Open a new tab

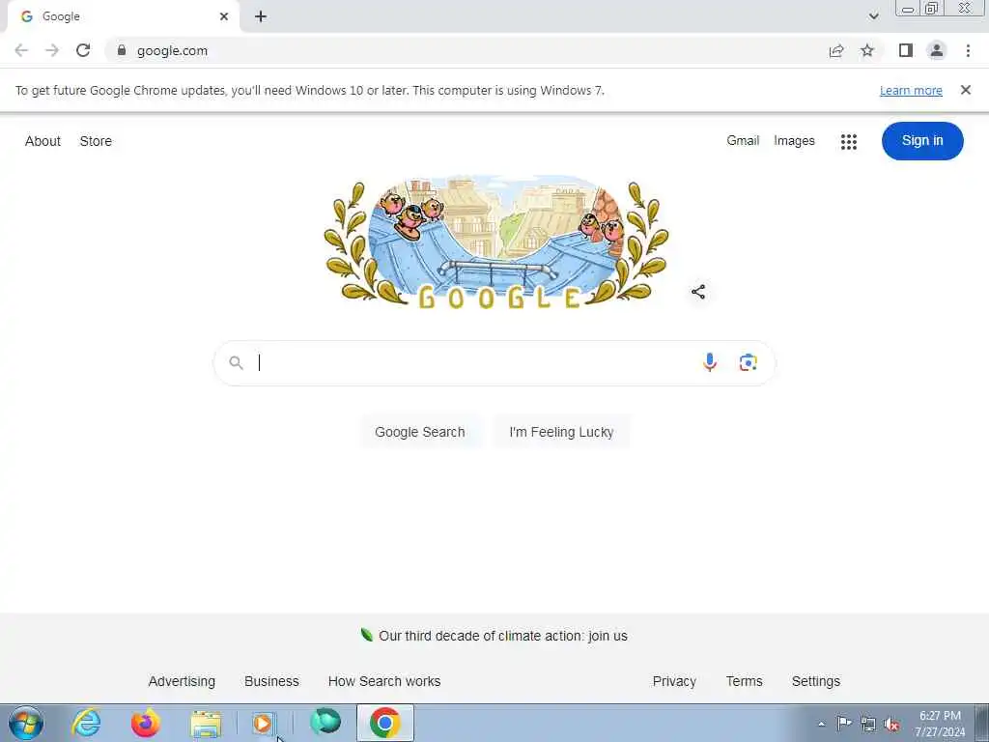pyautogui.click(x=261, y=16)
